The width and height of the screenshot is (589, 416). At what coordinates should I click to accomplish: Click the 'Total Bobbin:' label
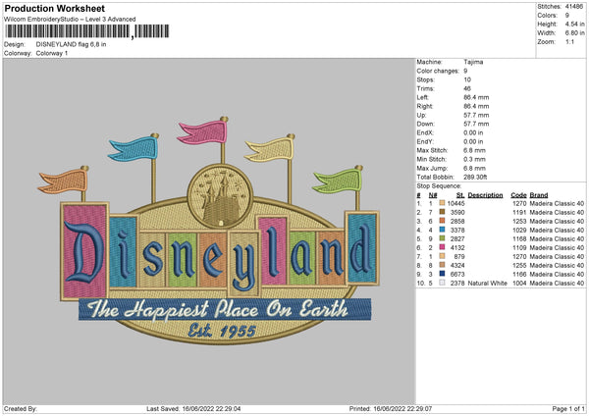(x=435, y=177)
